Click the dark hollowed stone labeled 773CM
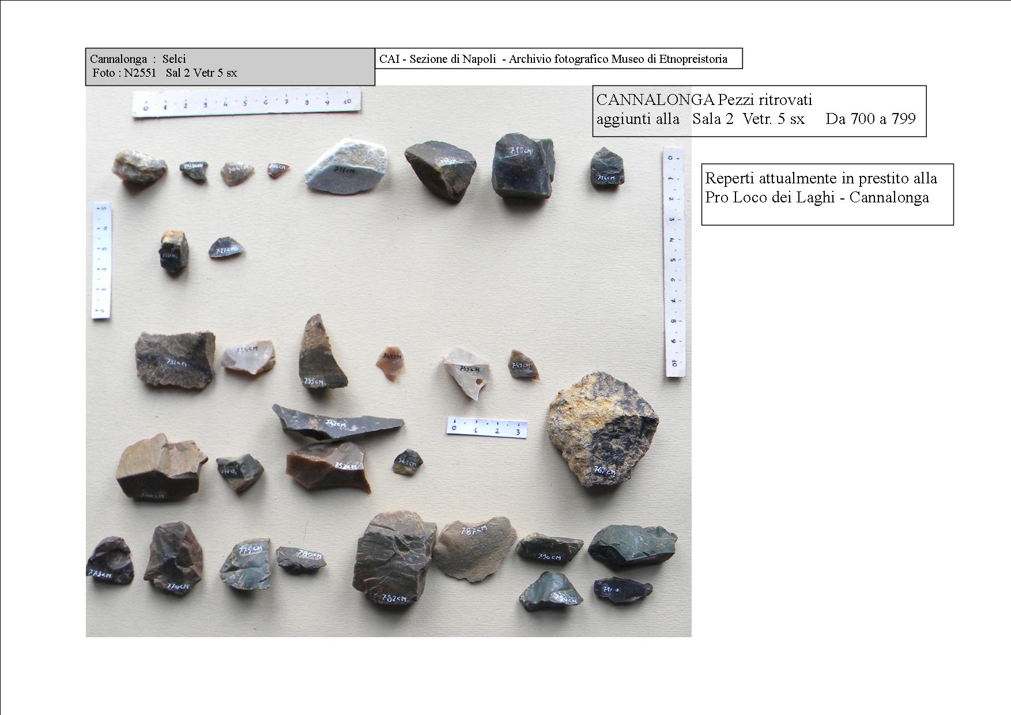 click(110, 560)
